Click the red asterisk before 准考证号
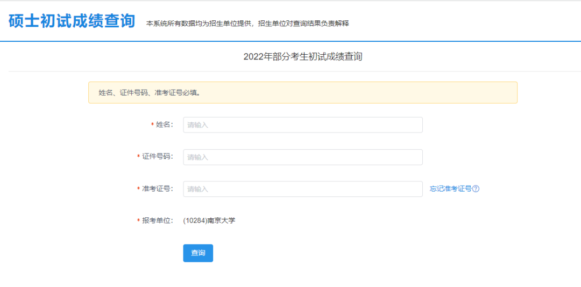This screenshot has height=287, width=581. tap(139, 189)
